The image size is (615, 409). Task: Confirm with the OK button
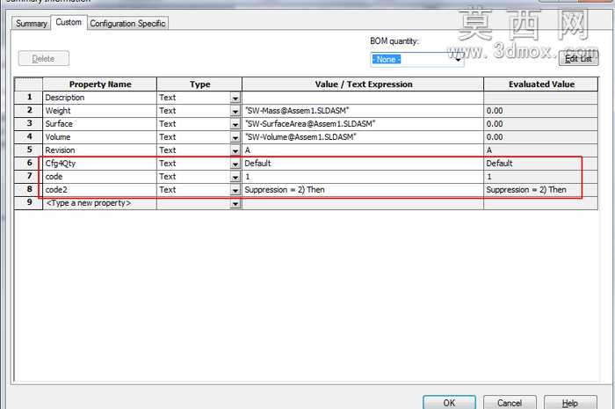click(x=449, y=403)
